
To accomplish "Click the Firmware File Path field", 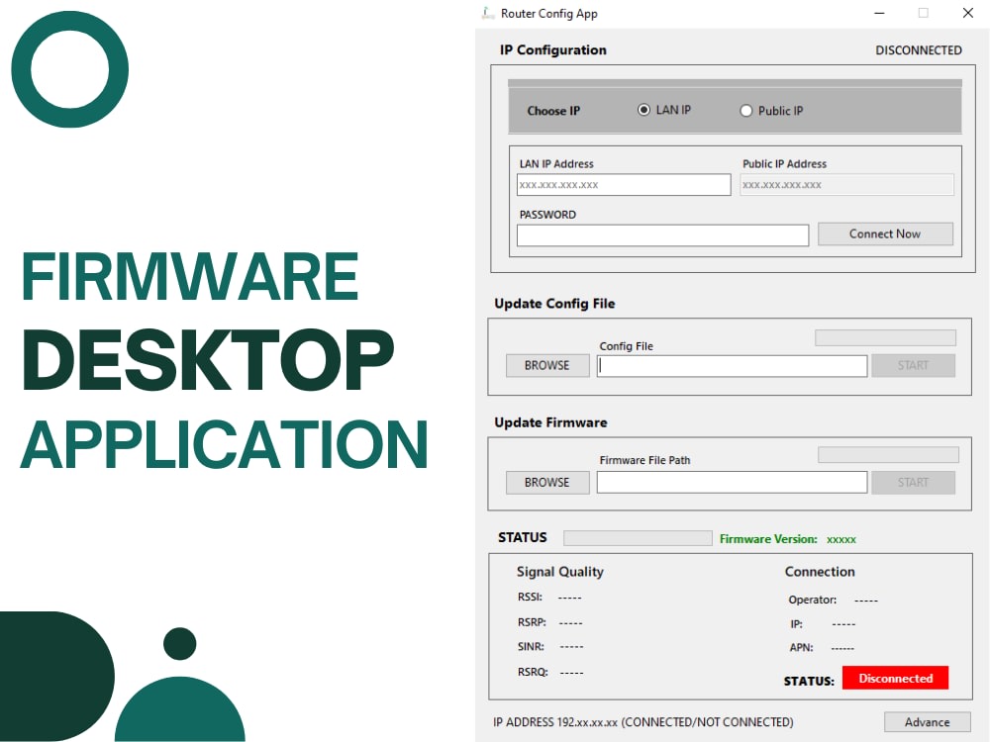I will pyautogui.click(x=732, y=483).
